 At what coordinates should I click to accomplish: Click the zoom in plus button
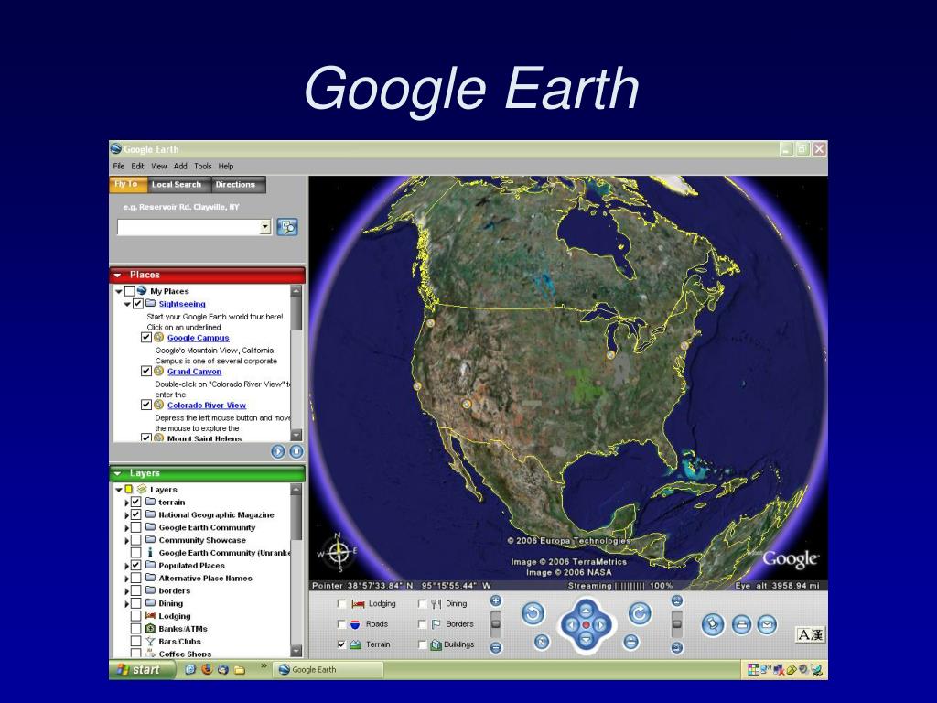click(x=495, y=600)
